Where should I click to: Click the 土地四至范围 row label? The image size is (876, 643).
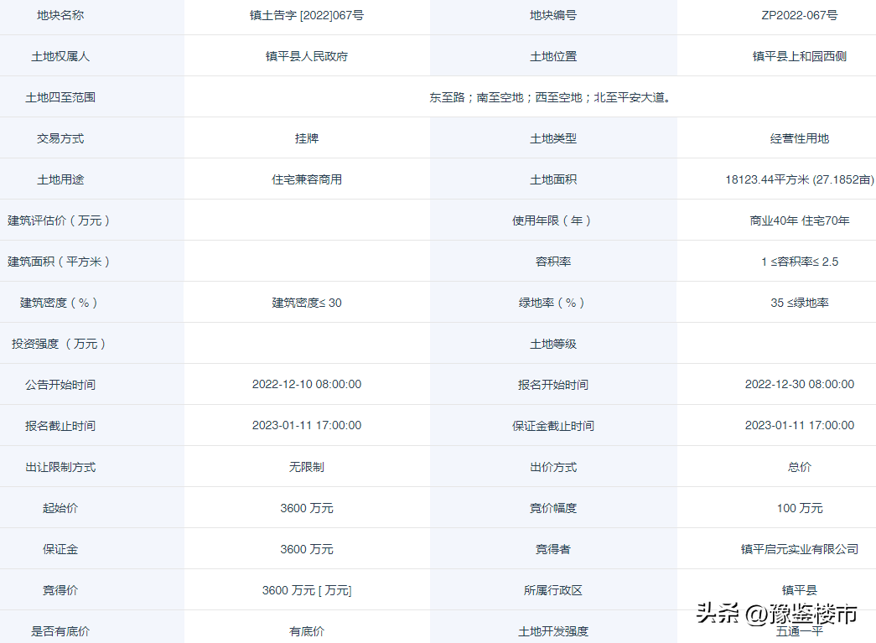(x=60, y=97)
